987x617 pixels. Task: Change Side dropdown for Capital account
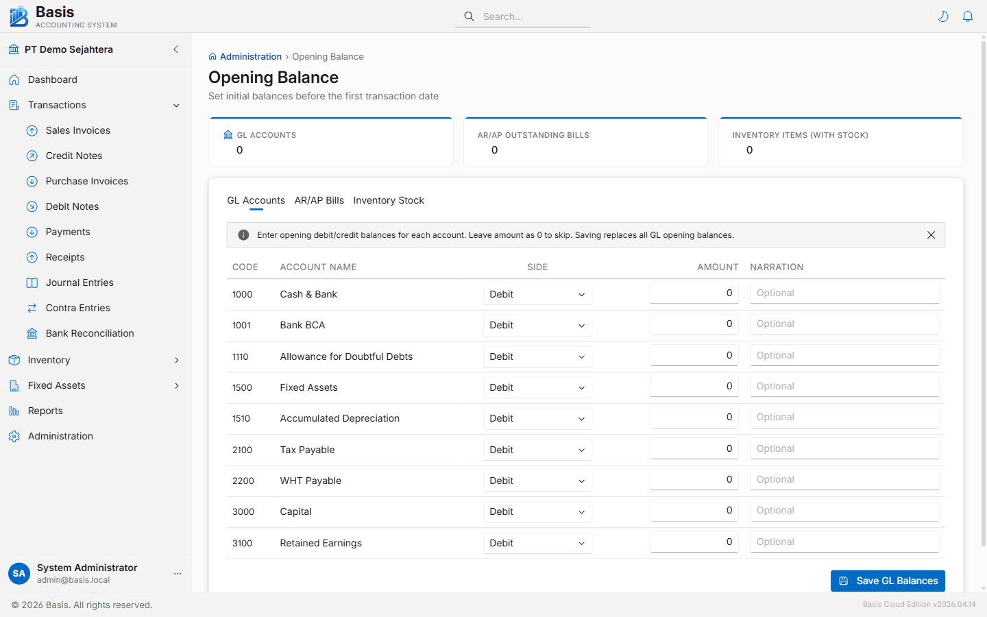click(x=537, y=511)
